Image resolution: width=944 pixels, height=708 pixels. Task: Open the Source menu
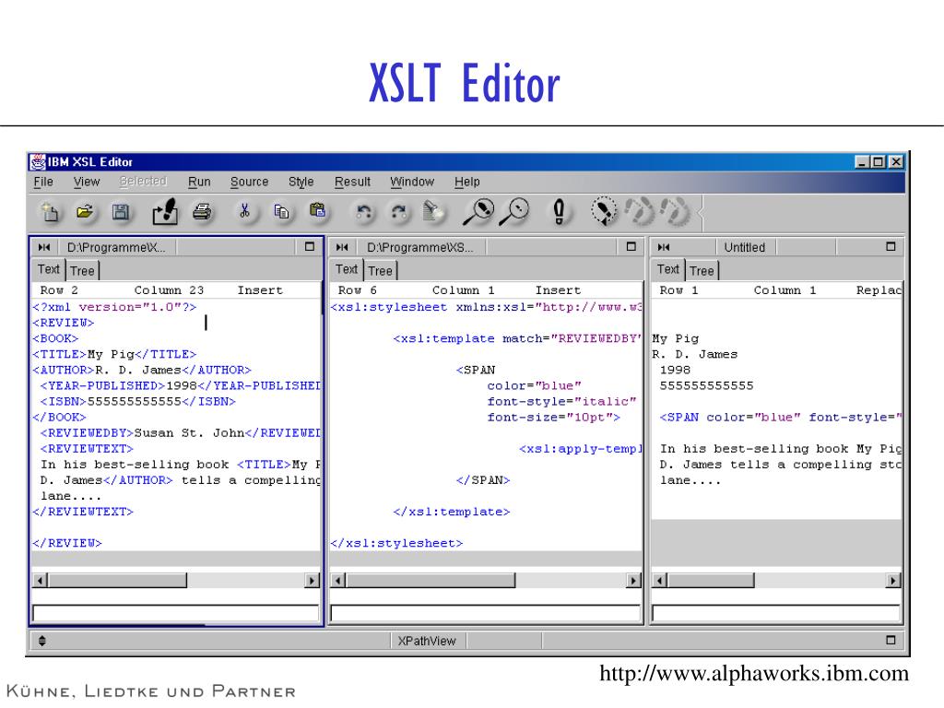(249, 182)
